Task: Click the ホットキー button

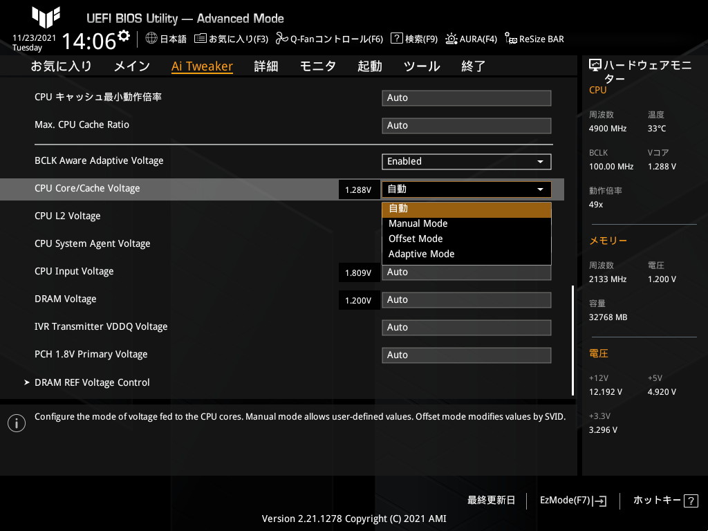Action: (666, 501)
